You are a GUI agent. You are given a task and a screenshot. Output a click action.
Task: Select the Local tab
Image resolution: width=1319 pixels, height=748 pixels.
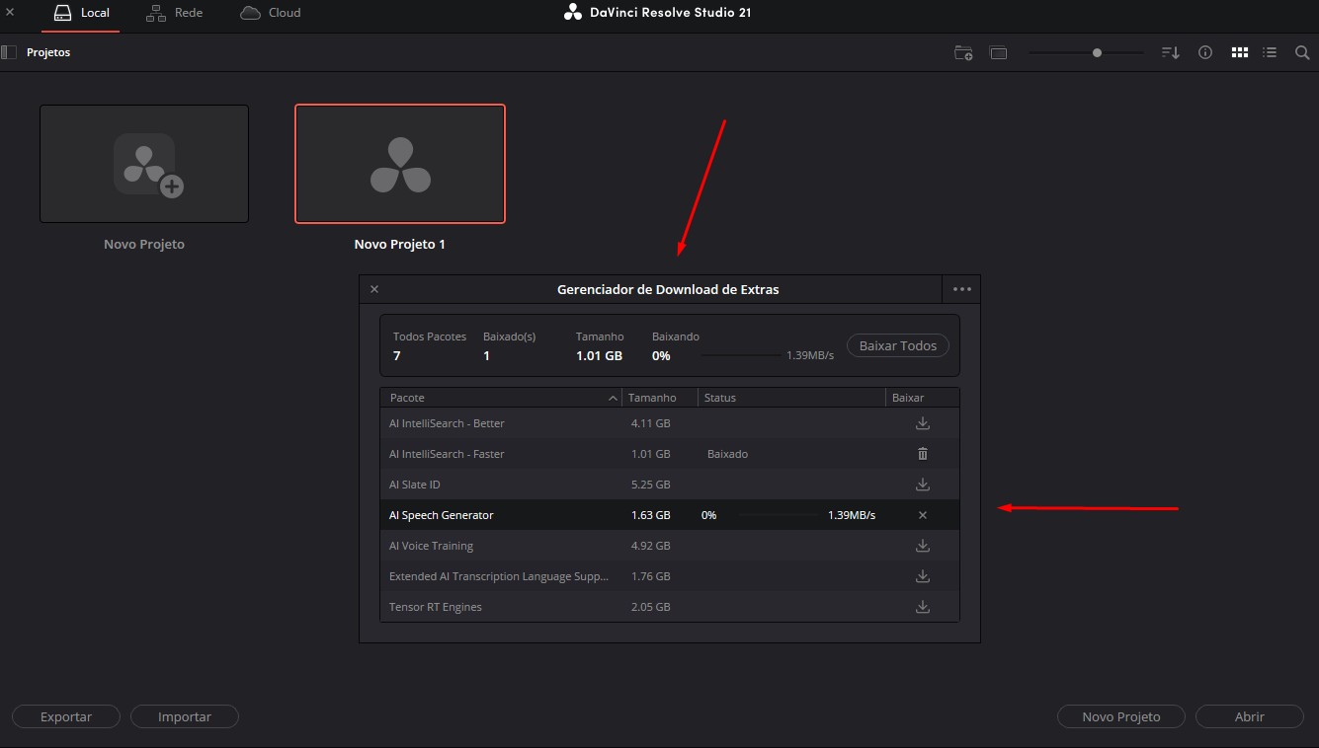pyautogui.click(x=81, y=14)
